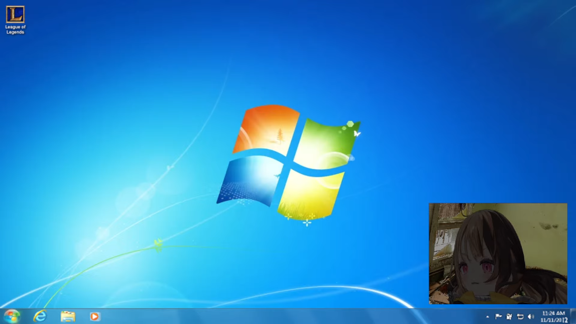Open the volume speaker icon

(x=531, y=316)
